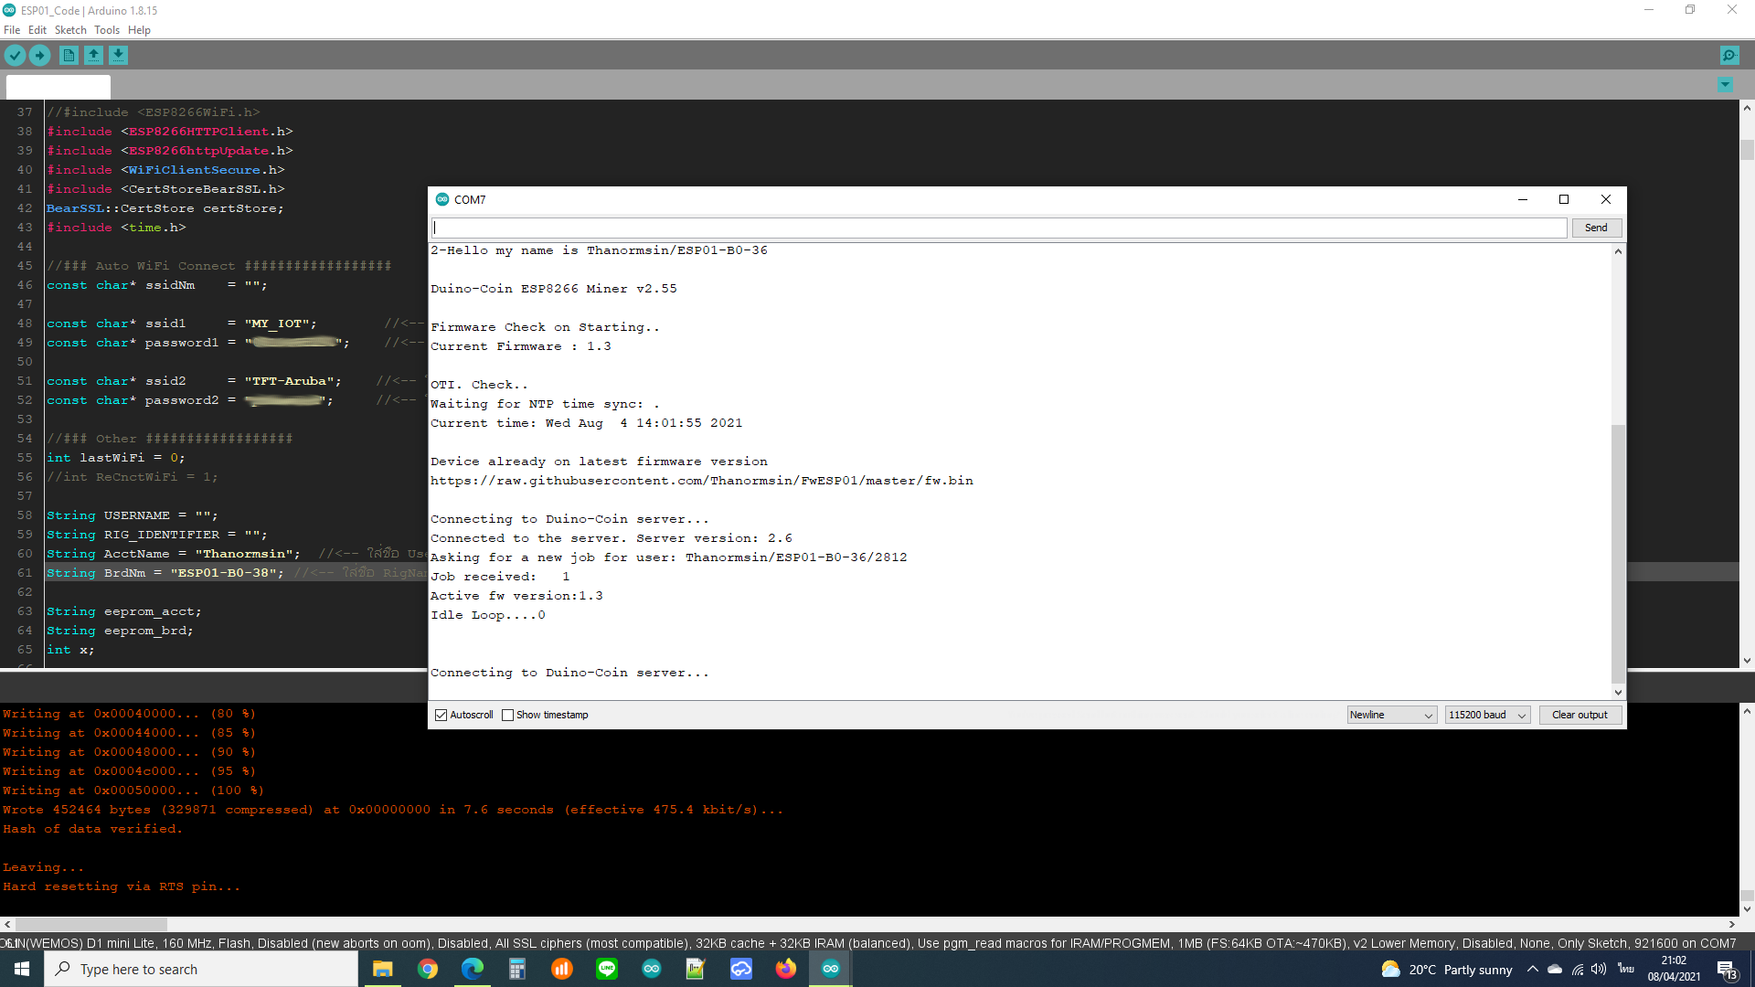Create a new sketch with New icon

(69, 56)
